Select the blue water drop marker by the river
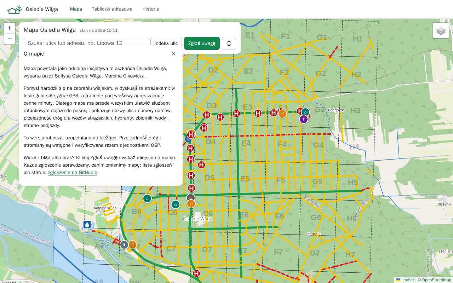The height and width of the screenshot is (283, 453). (87, 225)
